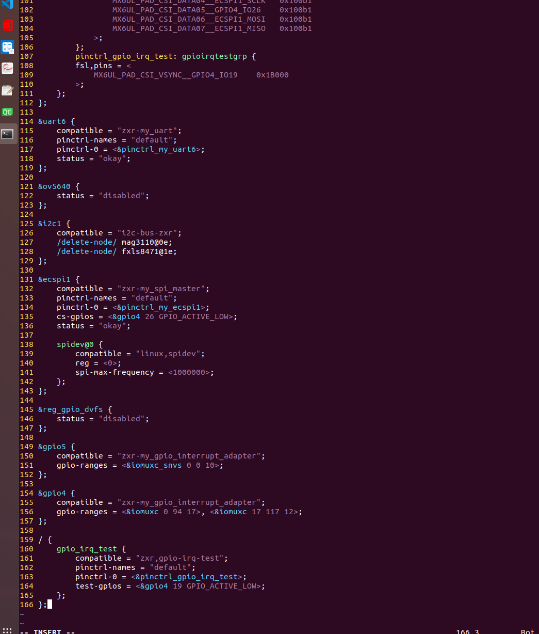
Task: Click pinctrl_gpio_irq_test label on line 107
Action: tap(124, 56)
